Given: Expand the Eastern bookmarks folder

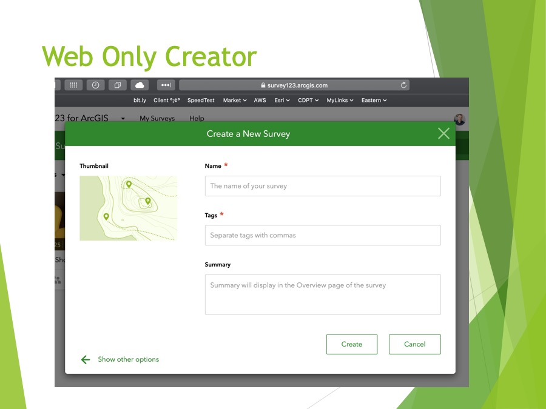Looking at the screenshot, I should 374,100.
